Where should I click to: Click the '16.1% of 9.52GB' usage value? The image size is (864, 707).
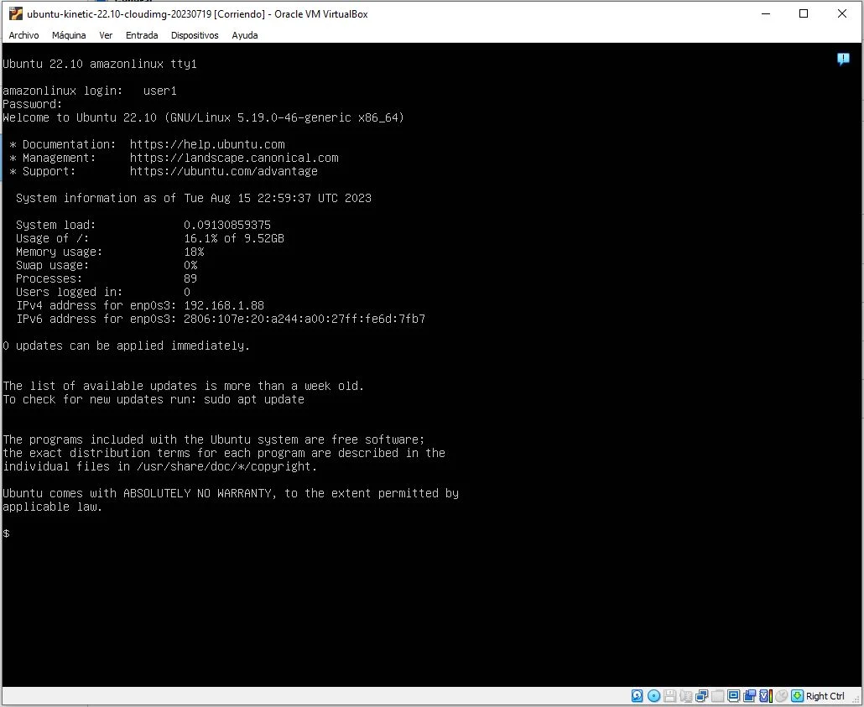[234, 239]
